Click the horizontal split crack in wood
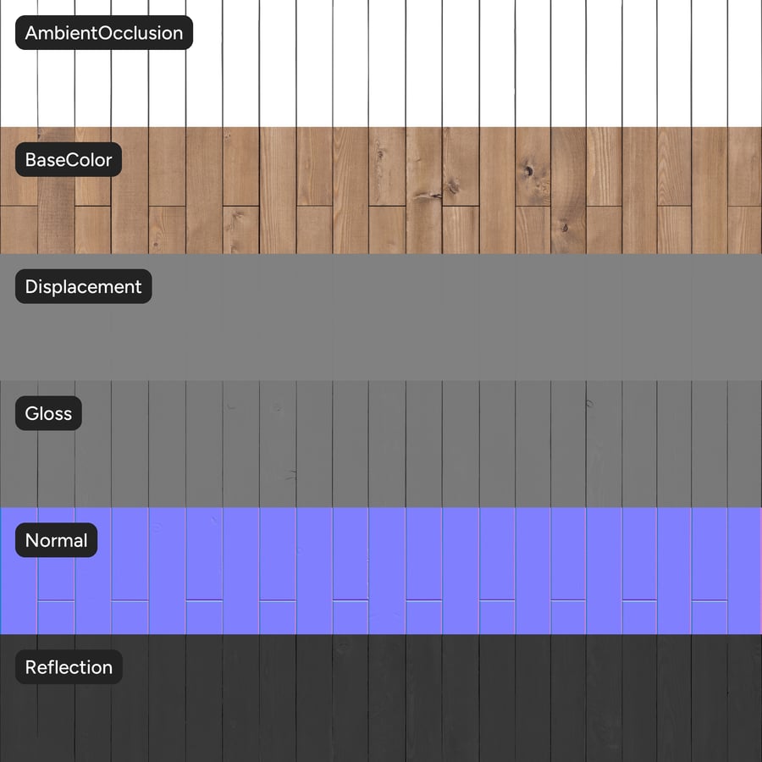This screenshot has height=762, width=762. 428,196
